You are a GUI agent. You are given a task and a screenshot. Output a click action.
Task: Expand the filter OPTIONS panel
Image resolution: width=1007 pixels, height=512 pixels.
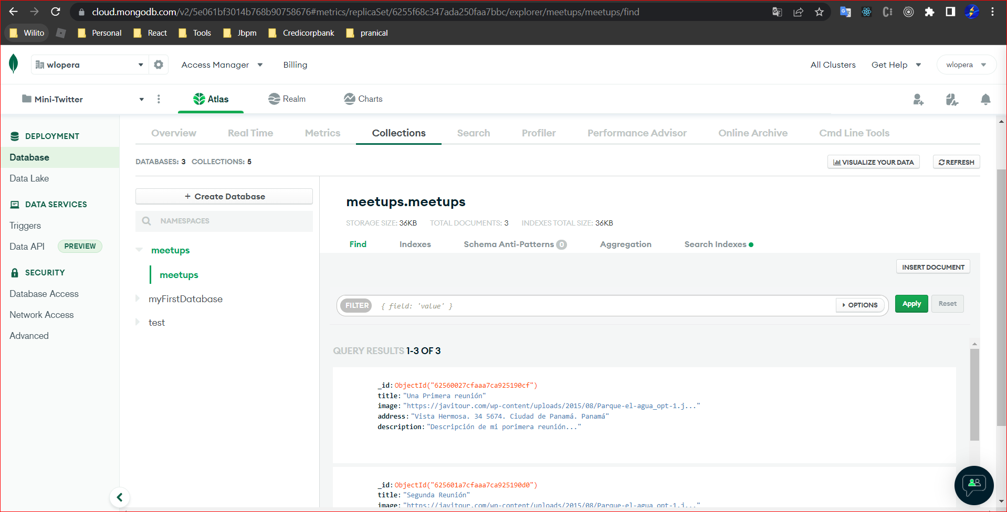(859, 305)
